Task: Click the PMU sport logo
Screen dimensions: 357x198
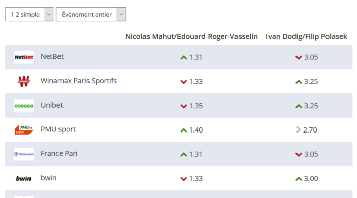Action: (24, 130)
